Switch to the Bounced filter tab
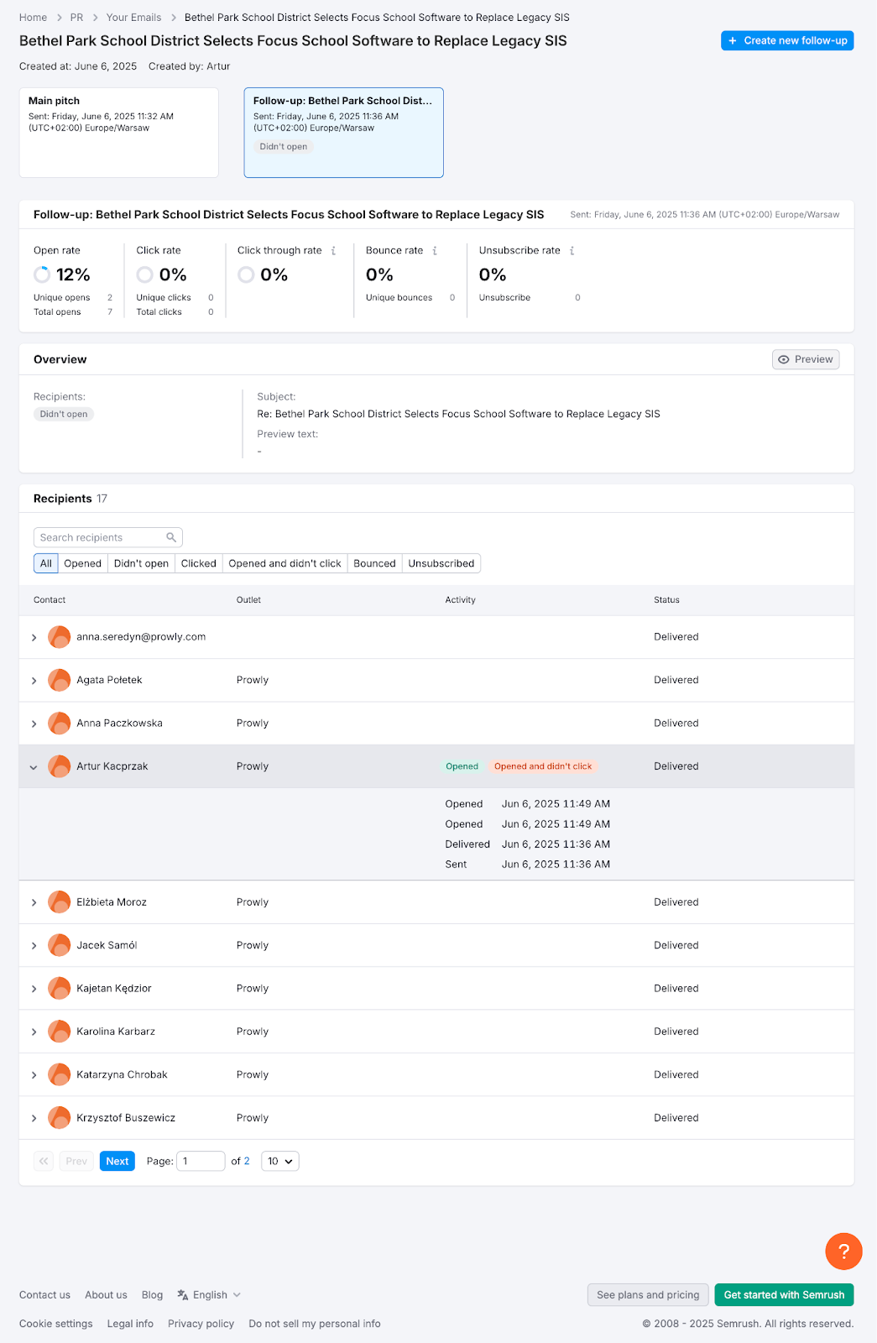Screen dimensions: 877x1343 374,563
